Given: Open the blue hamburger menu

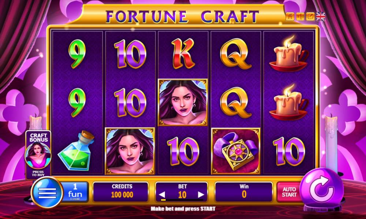Looking at the screenshot, I should click(47, 193).
